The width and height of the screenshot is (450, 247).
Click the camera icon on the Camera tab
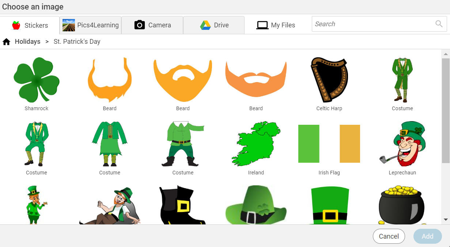point(140,25)
